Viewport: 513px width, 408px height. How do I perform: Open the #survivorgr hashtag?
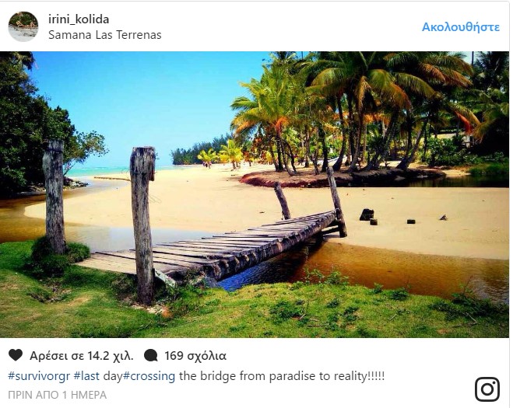pyautogui.click(x=39, y=376)
